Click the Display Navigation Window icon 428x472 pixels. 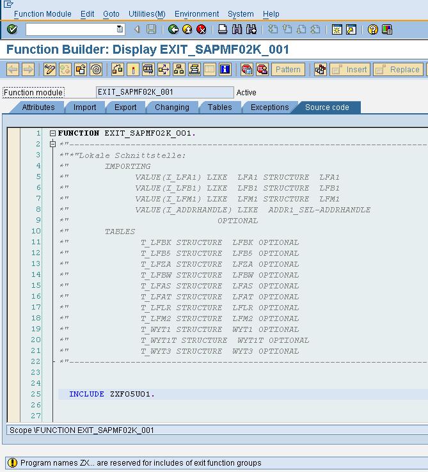pyautogui.click(x=194, y=70)
